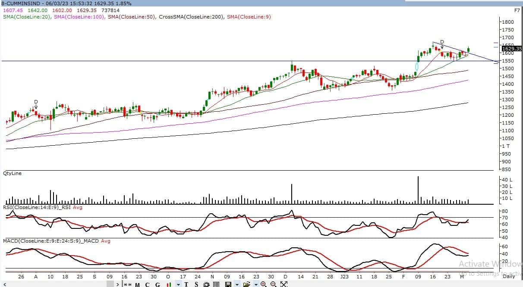Select the candlestick chart type icon
Viewport: 523px width, 287px height.
point(170,284)
